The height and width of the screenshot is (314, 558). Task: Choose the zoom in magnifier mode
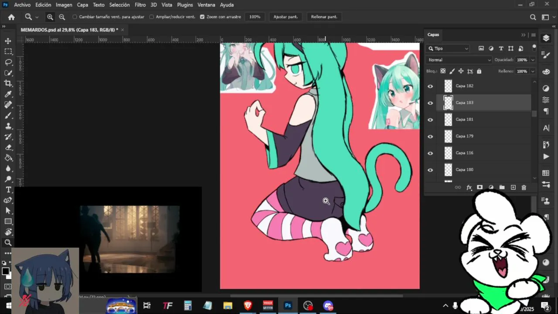coord(50,17)
